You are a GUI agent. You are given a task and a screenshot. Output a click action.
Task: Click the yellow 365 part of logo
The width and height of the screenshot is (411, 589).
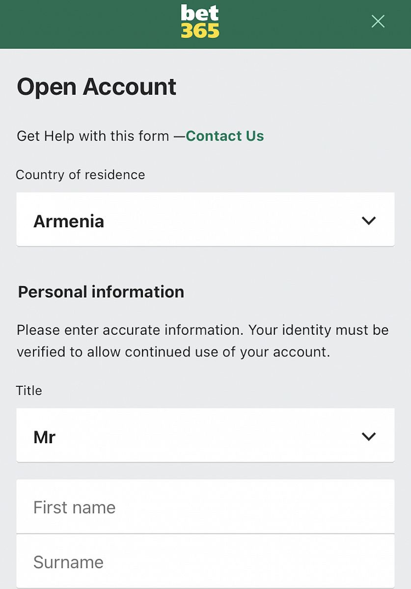(200, 30)
